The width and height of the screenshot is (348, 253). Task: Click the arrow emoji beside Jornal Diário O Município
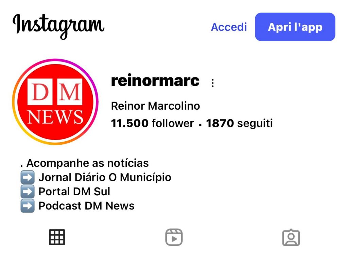coord(28,177)
